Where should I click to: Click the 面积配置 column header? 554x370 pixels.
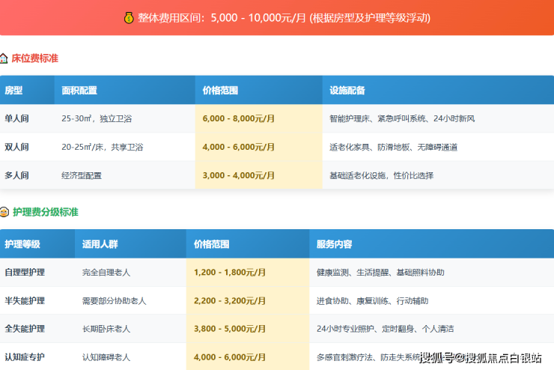tap(79, 90)
